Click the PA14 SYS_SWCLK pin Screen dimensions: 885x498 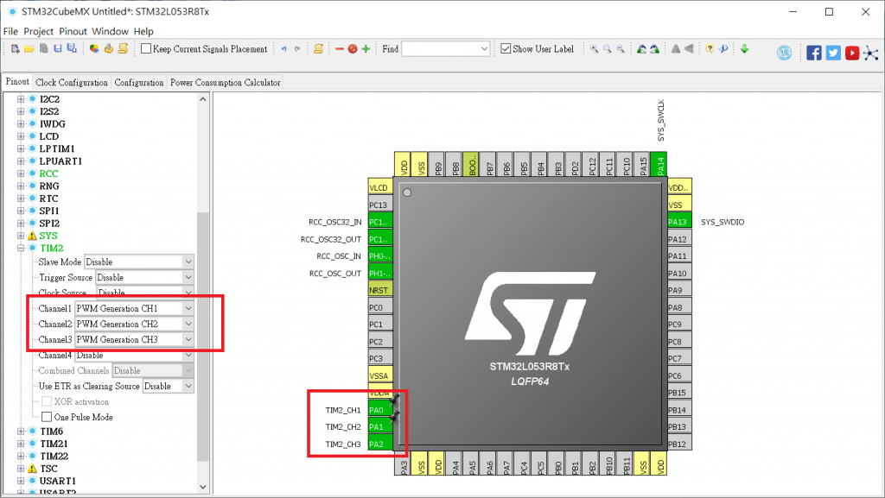pyautogui.click(x=658, y=164)
